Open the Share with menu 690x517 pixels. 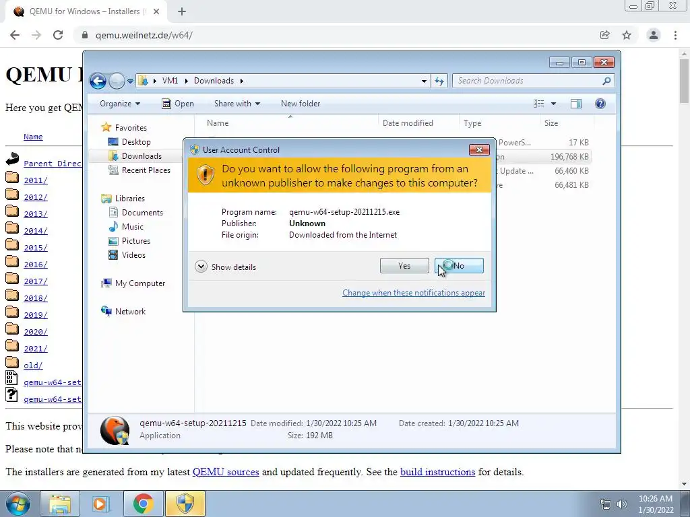point(237,104)
